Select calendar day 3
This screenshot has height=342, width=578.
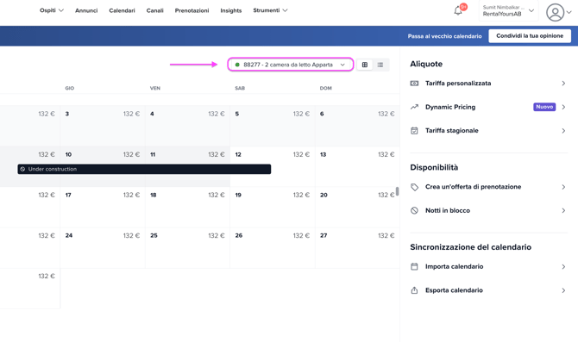[x=103, y=126]
